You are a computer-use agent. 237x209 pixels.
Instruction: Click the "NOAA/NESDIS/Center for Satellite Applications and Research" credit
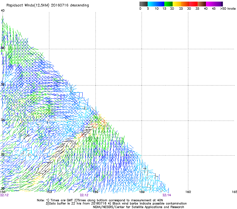(138, 207)
